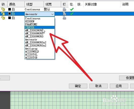
Task: Click the 应用 button
Action: [119, 86]
